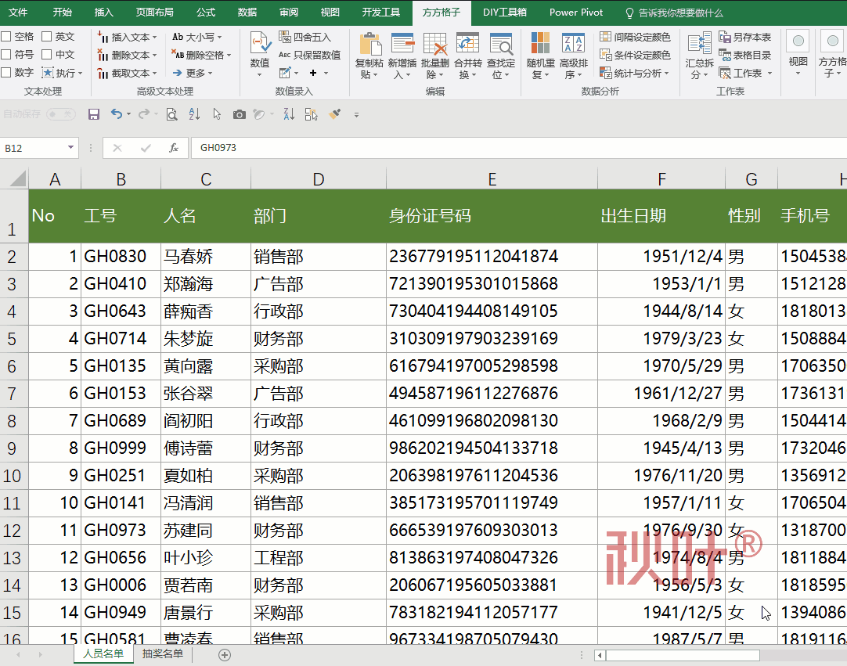The image size is (847, 666).
Task: Click the 批量删除 icon
Action: pos(434,44)
